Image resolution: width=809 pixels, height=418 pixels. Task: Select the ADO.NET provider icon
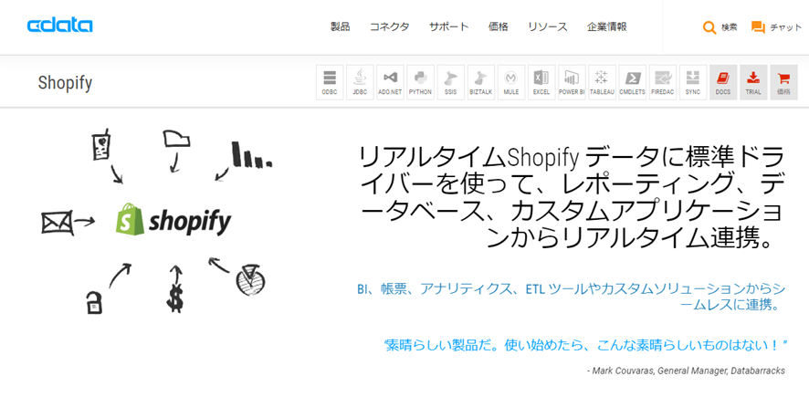coord(390,82)
